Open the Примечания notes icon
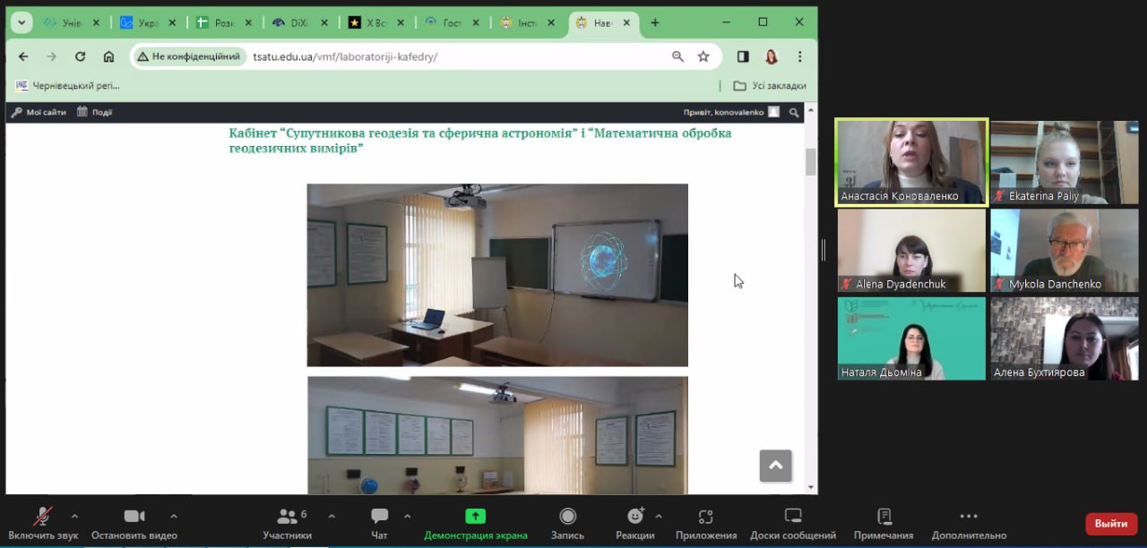Screen dimensions: 1147x548 [x=884, y=517]
